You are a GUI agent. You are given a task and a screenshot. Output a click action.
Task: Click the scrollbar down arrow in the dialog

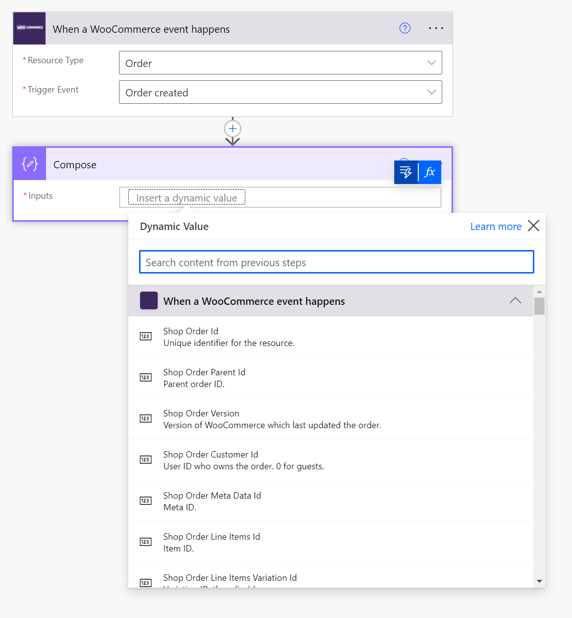[539, 581]
